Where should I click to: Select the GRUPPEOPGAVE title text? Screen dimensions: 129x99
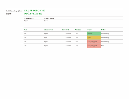(34, 11)
